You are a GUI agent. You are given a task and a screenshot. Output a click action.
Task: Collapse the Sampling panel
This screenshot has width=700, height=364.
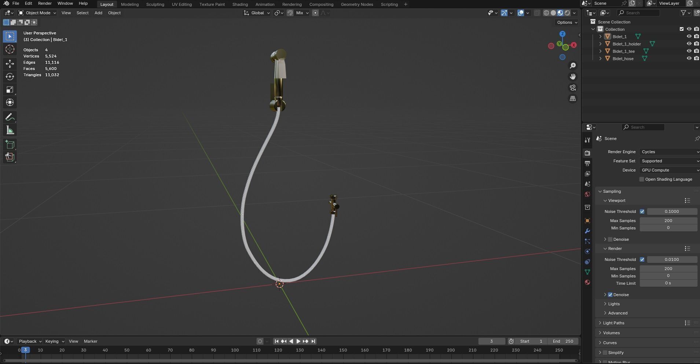pos(600,191)
